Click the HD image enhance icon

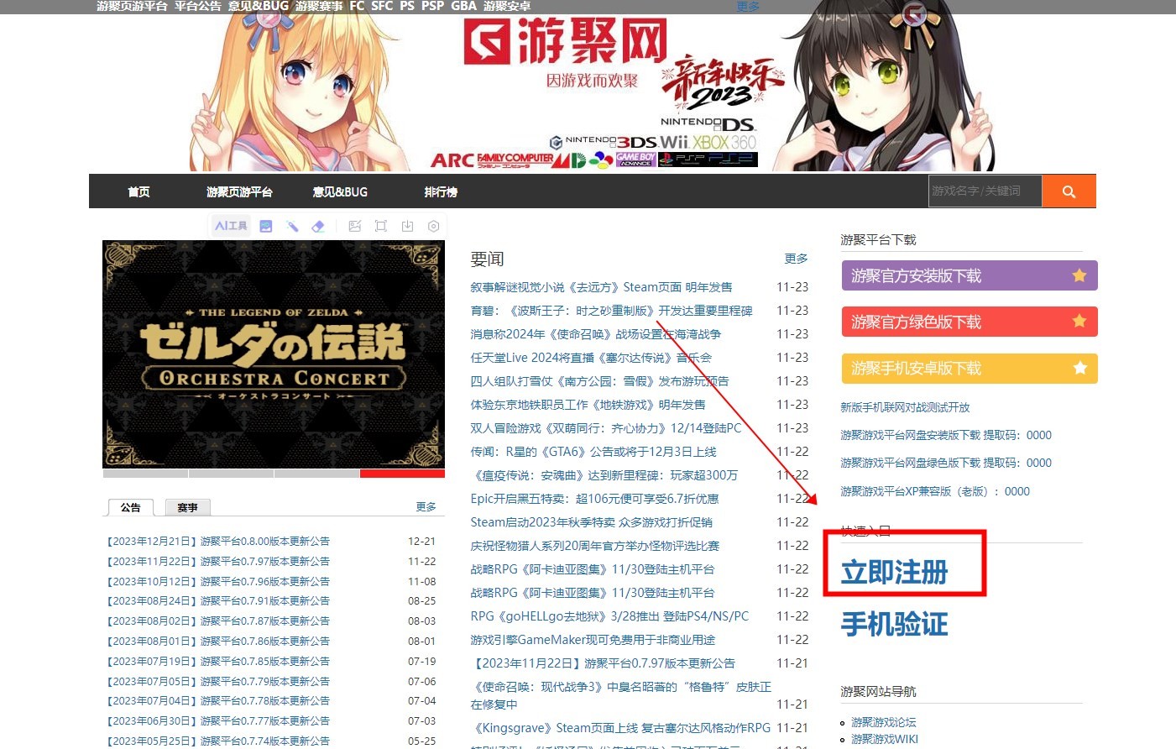tap(266, 226)
